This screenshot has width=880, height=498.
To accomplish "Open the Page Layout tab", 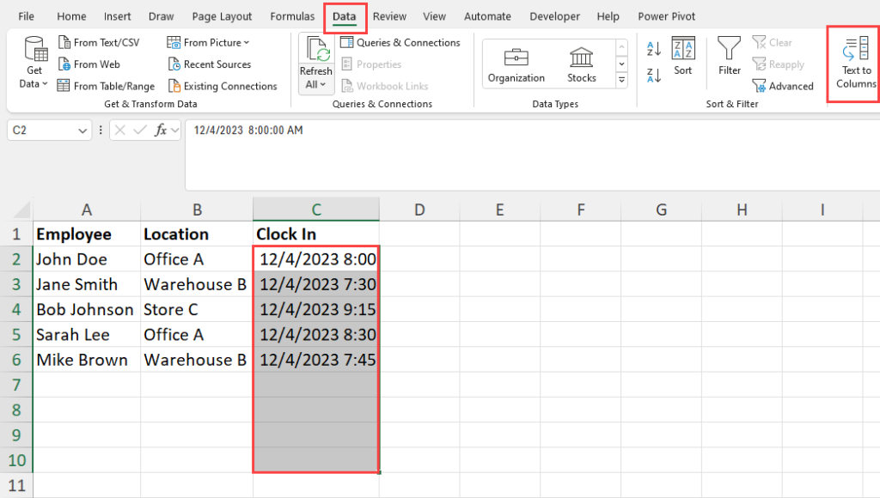I will (222, 16).
